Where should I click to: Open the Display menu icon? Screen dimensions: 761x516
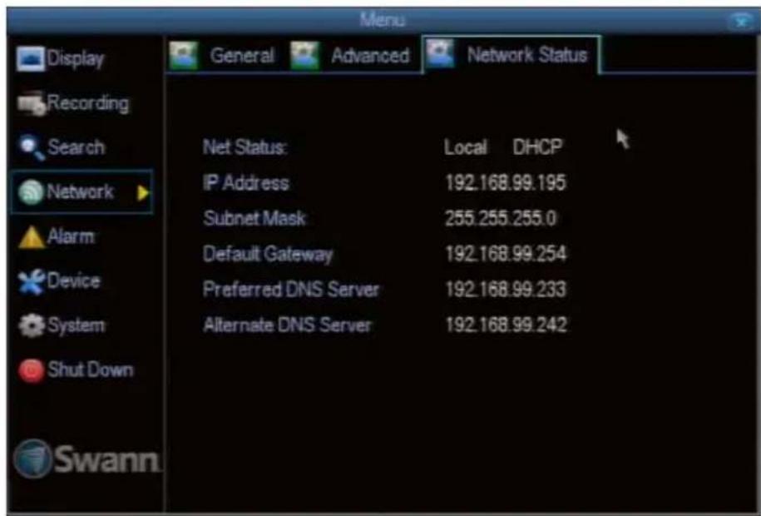click(31, 58)
